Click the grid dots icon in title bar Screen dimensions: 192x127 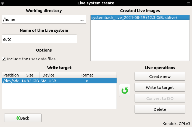(x=189, y=3)
